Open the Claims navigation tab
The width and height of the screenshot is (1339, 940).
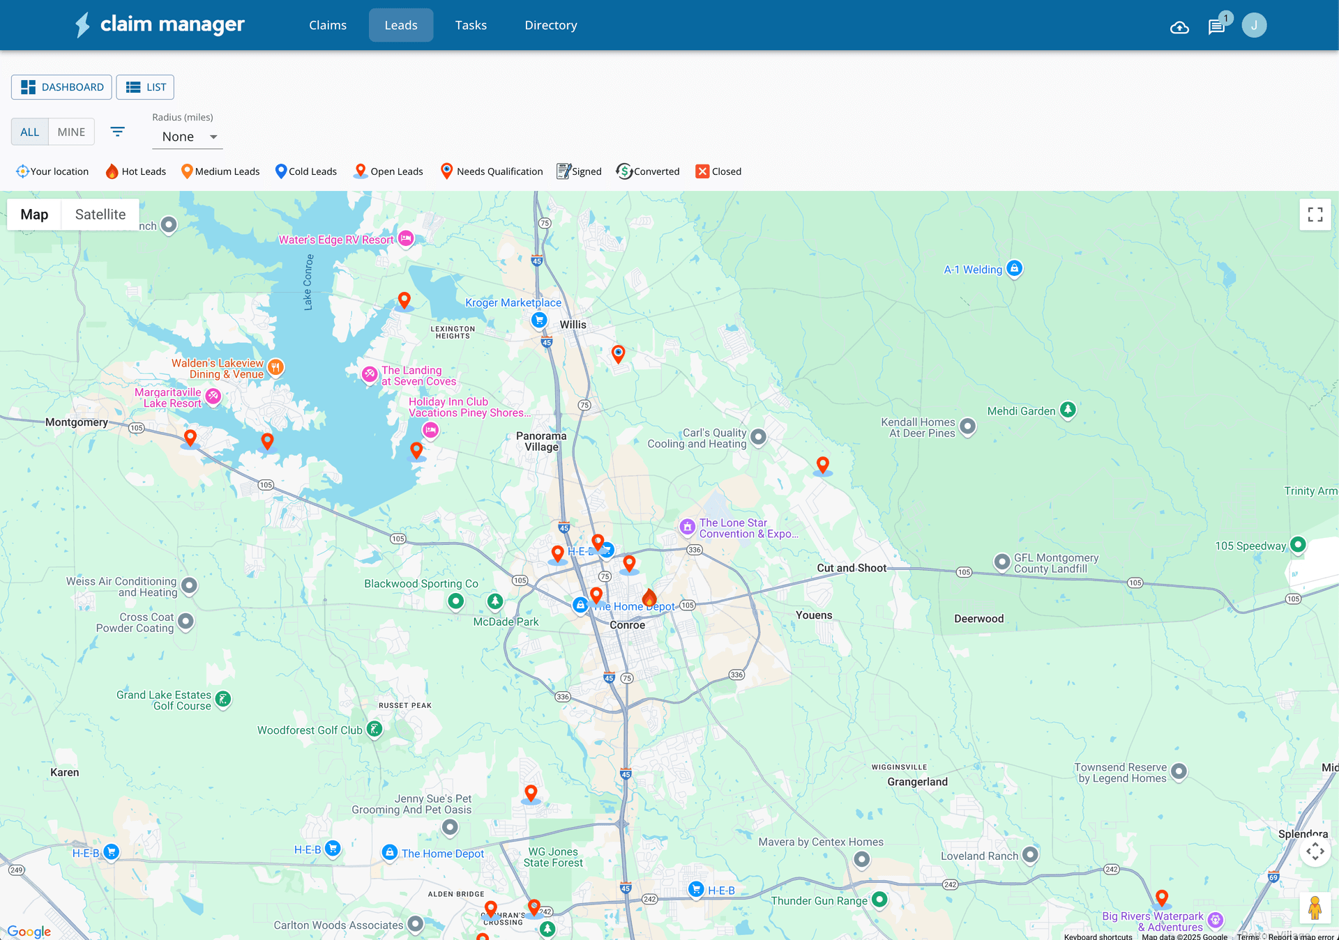[328, 25]
